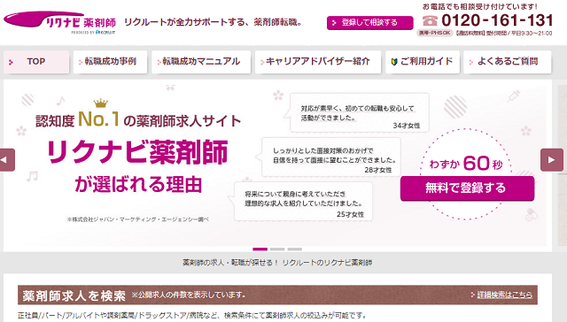The image size is (567, 322).
Task: Click the 無料で登録する button
Action: click(x=467, y=188)
